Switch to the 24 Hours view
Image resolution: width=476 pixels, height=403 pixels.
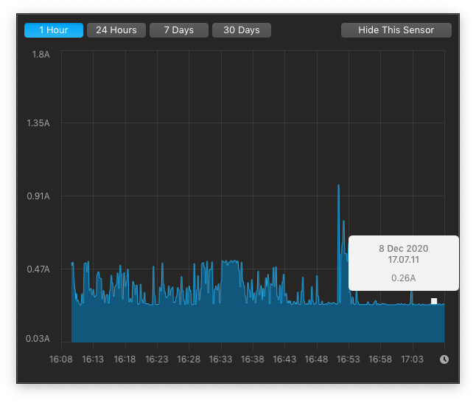(x=116, y=30)
